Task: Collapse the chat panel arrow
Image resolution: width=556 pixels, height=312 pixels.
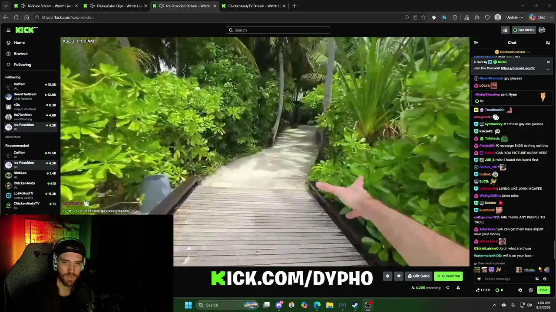Action: [x=476, y=42]
